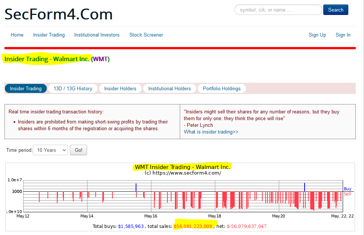
Task: Select the Insider Trading pill tab
Action: 26,88
